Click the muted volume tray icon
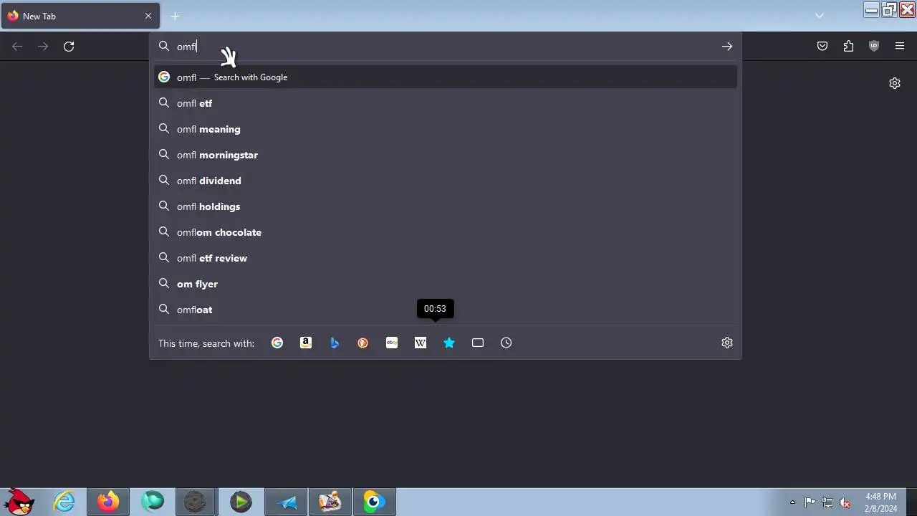Viewport: 917px width, 516px height. [x=845, y=502]
